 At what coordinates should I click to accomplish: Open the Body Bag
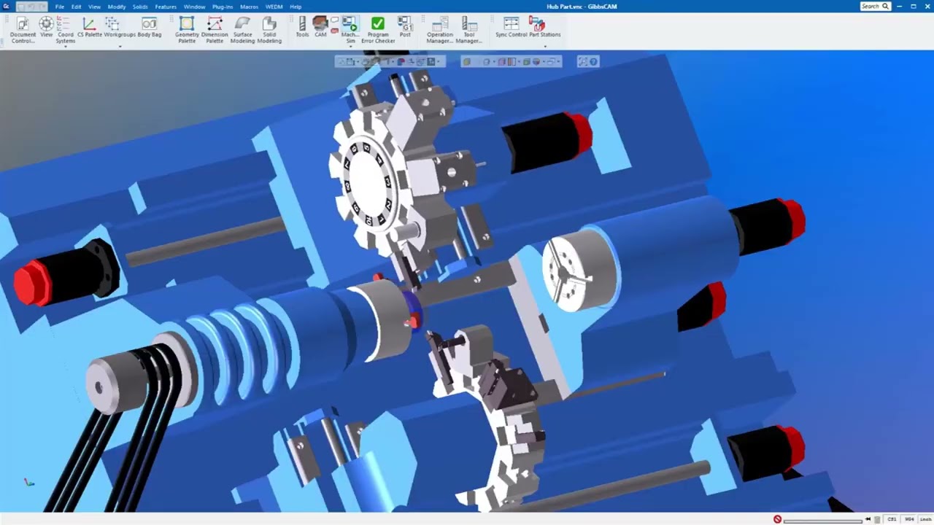tap(150, 28)
